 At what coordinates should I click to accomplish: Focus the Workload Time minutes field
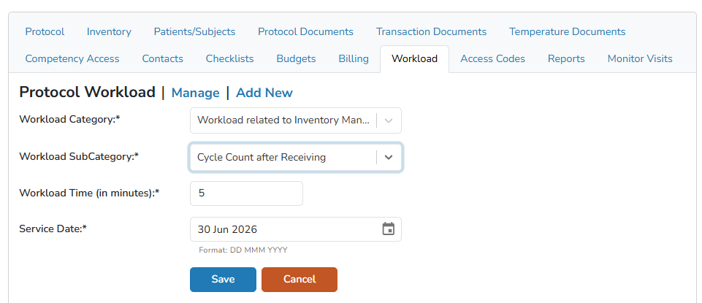point(246,193)
